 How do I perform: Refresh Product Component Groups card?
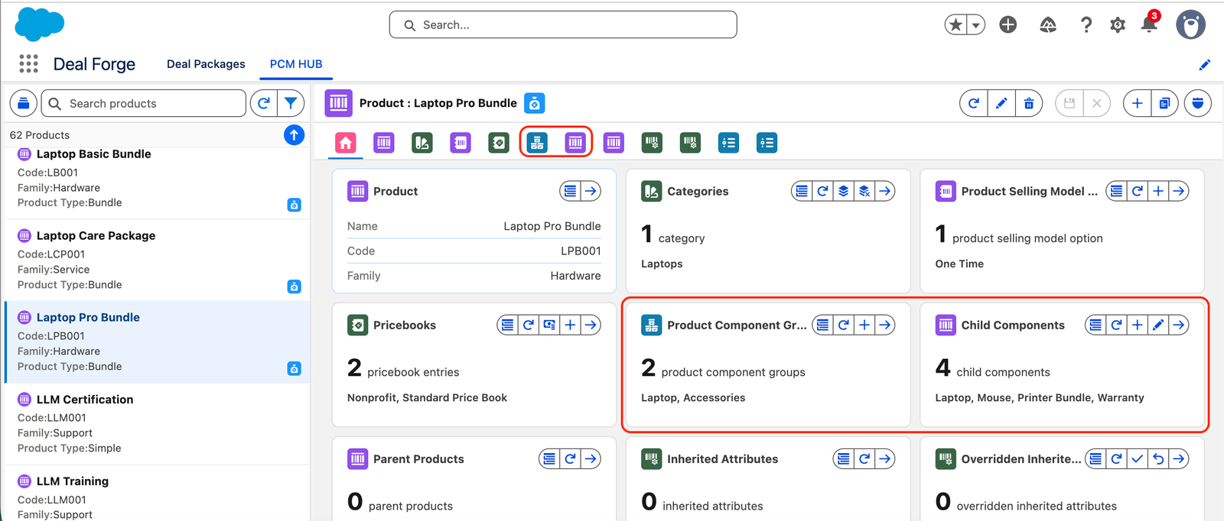coord(843,325)
